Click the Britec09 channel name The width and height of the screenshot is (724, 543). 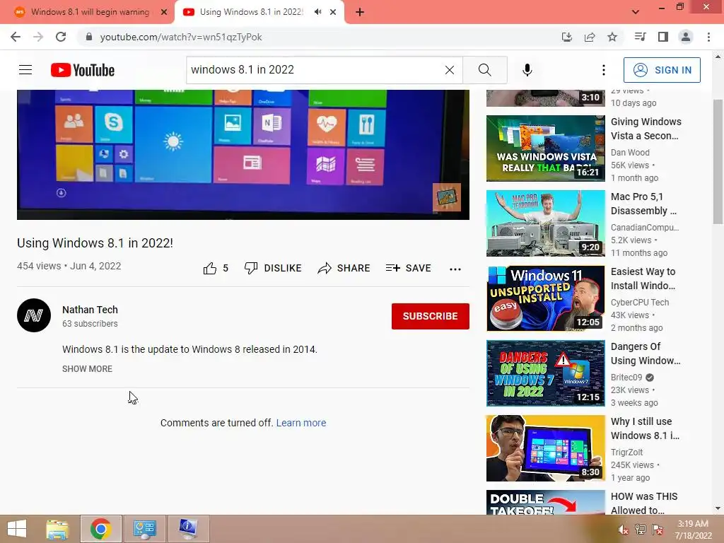coord(626,378)
